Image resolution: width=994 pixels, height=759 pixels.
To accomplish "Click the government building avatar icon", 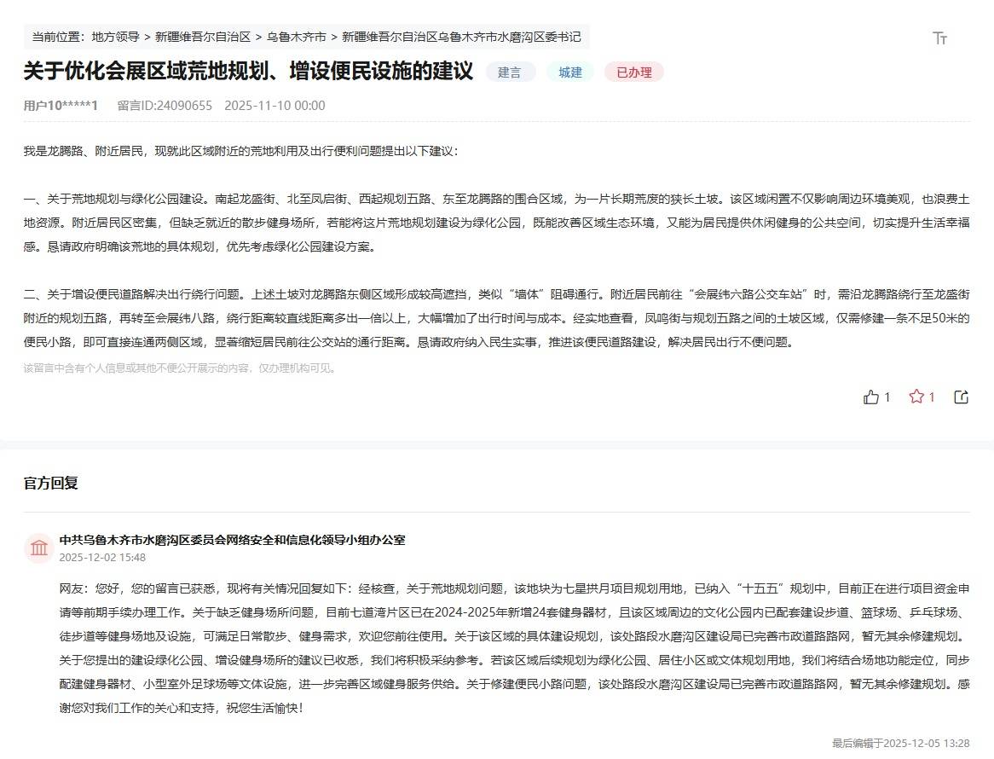I will (39, 548).
